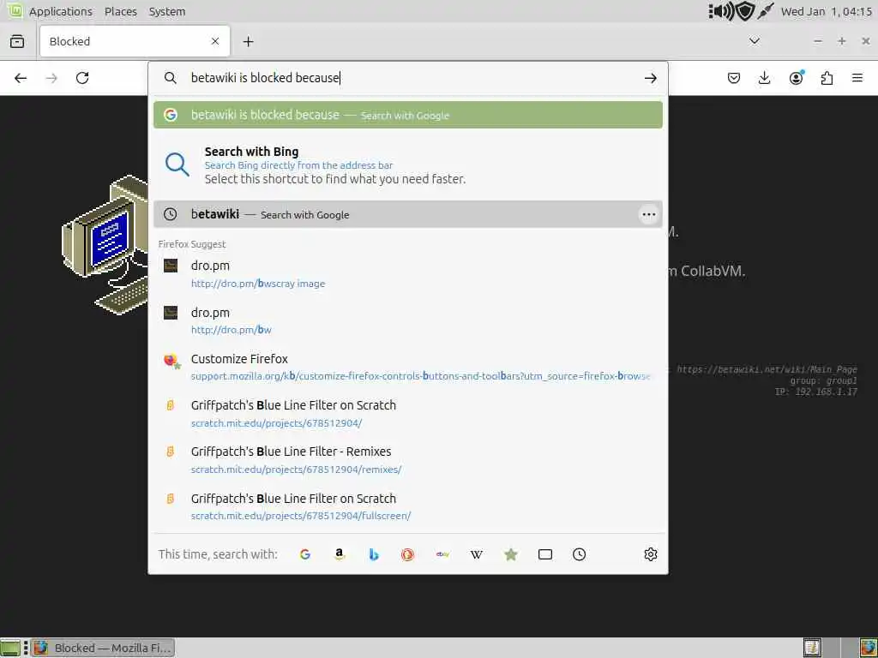The height and width of the screenshot is (658, 878).
Task: Open the Firefox hamburger menu
Action: (x=857, y=78)
